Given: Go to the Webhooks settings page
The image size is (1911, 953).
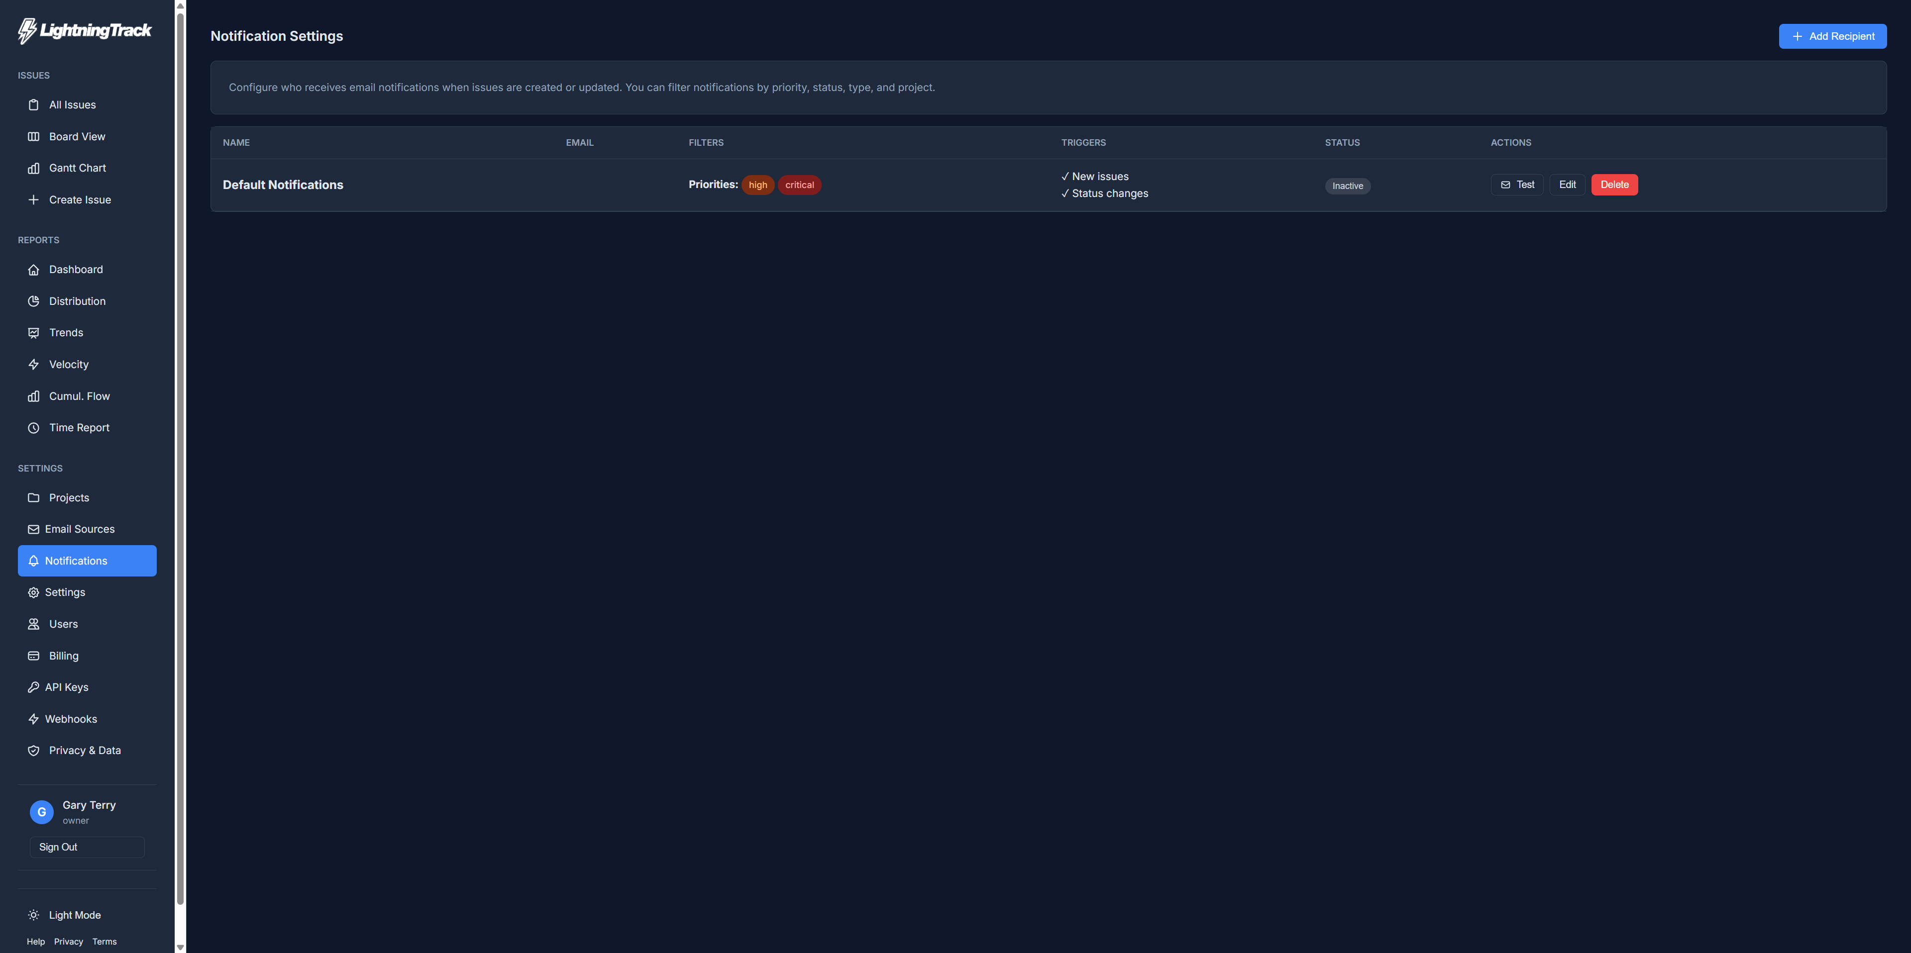Looking at the screenshot, I should (71, 719).
